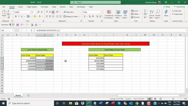Click the AutoSum sigma icon
The height and width of the screenshot is (106, 188).
pyautogui.click(x=145, y=11)
